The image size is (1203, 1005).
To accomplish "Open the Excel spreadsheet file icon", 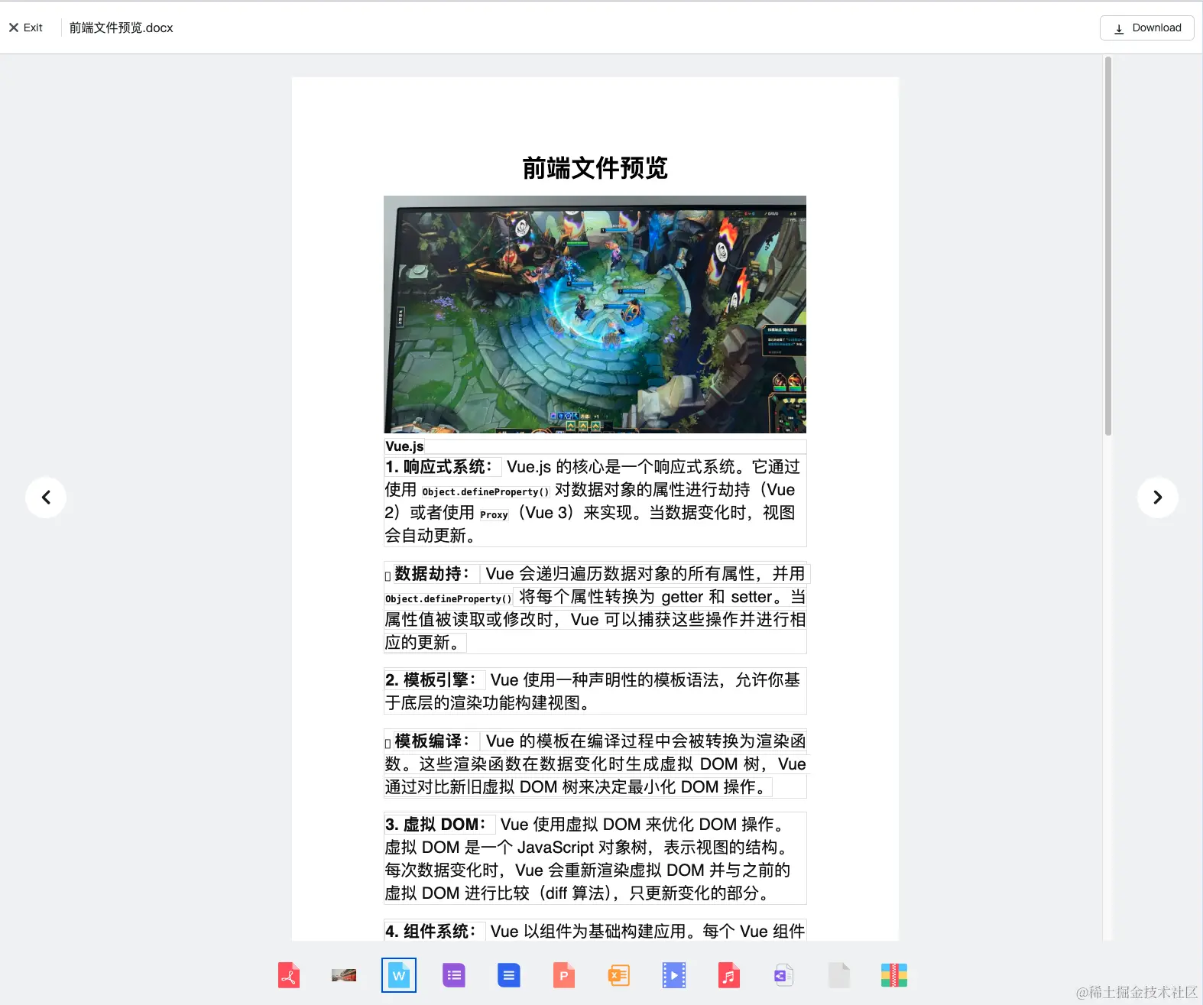I will point(619,975).
